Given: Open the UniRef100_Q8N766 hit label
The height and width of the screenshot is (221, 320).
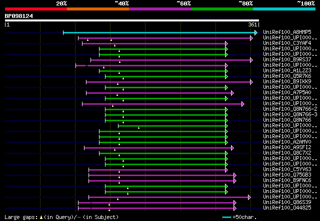Looking at the screenshot, I should [x=287, y=120].
